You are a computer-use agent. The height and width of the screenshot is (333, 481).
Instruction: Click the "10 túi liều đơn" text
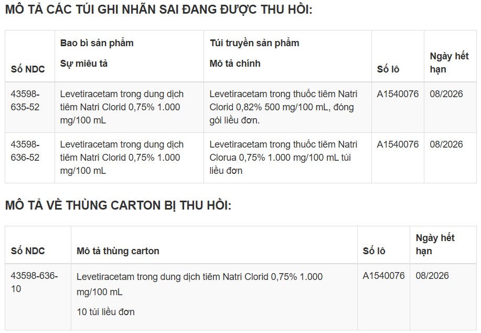point(105,312)
